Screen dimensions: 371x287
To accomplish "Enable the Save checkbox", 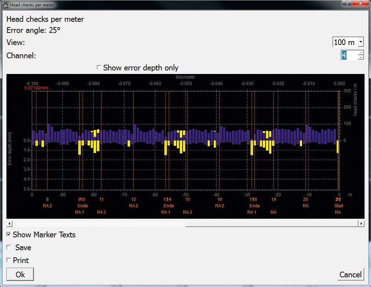I will pyautogui.click(x=9, y=247).
